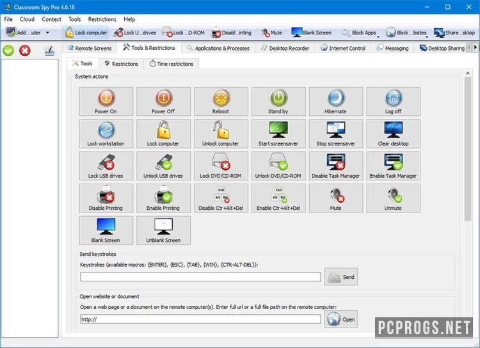Hibernate the remote computer
The width and height of the screenshot is (480, 348).
coord(336,102)
